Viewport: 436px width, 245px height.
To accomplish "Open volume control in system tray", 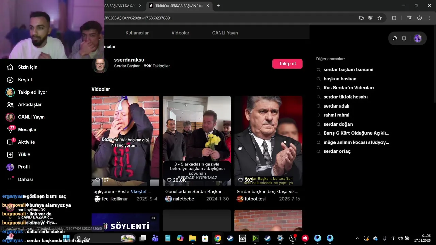I will 400,238.
